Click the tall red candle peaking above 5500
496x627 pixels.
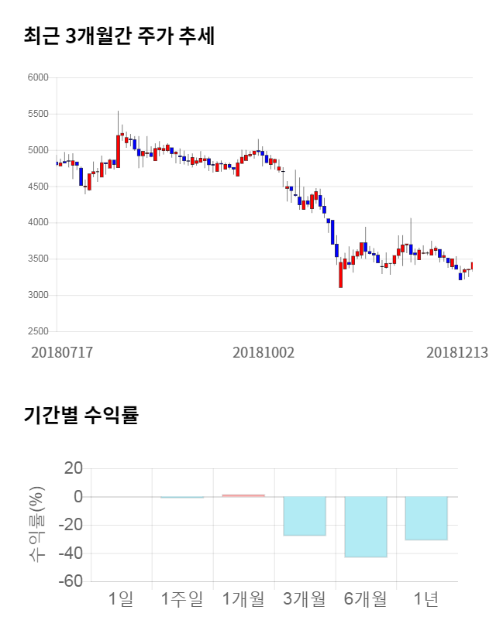pos(119,151)
